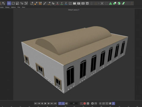
Task: Toggle loop playback mode
Action: click(60, 103)
